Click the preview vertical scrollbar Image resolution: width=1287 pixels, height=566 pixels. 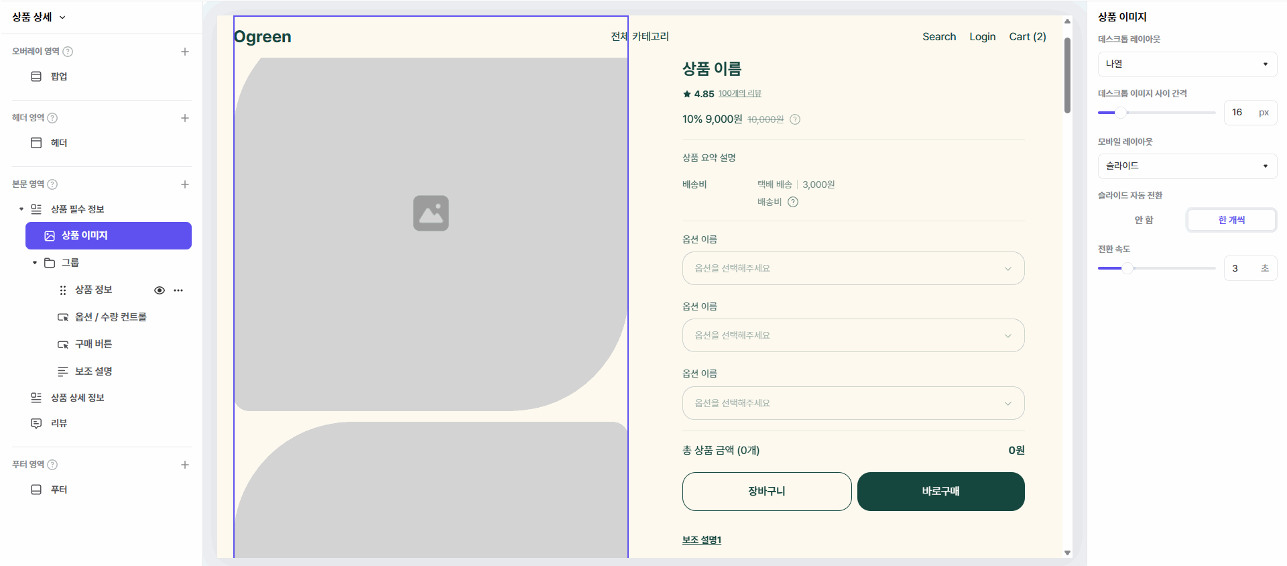coord(1067,75)
